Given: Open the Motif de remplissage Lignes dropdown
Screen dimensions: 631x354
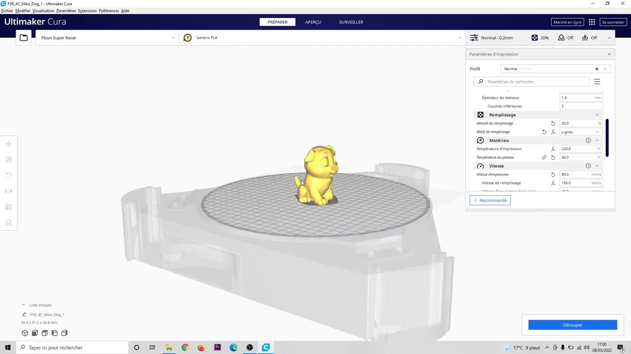Looking at the screenshot, I should (x=581, y=132).
